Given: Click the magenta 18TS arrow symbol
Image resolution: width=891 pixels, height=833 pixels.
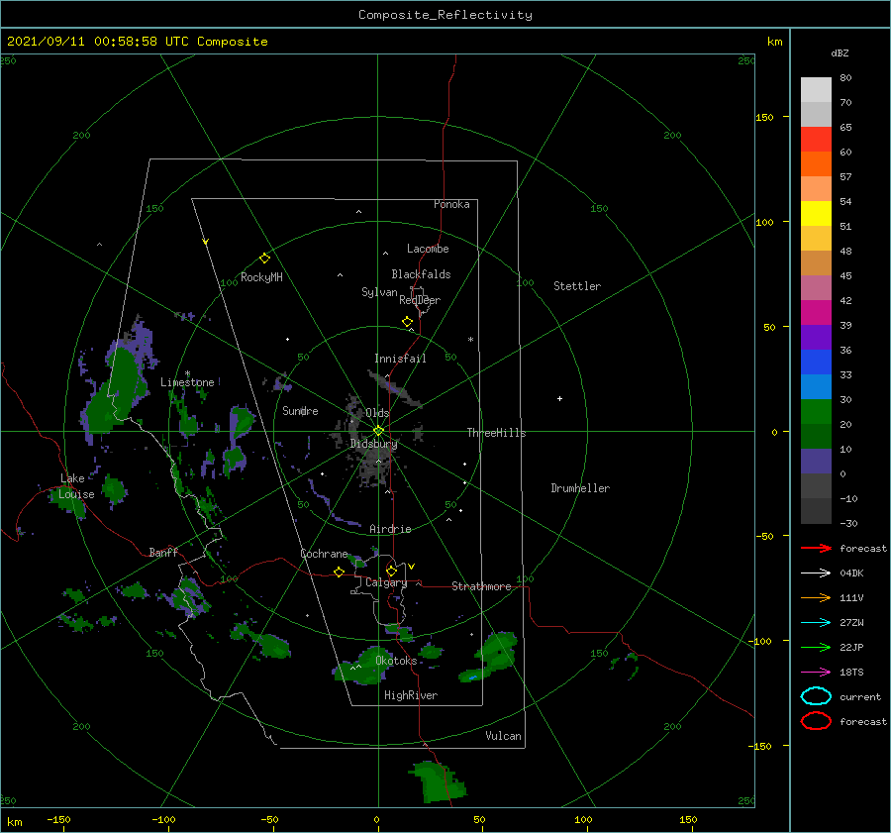Looking at the screenshot, I should (x=816, y=673).
